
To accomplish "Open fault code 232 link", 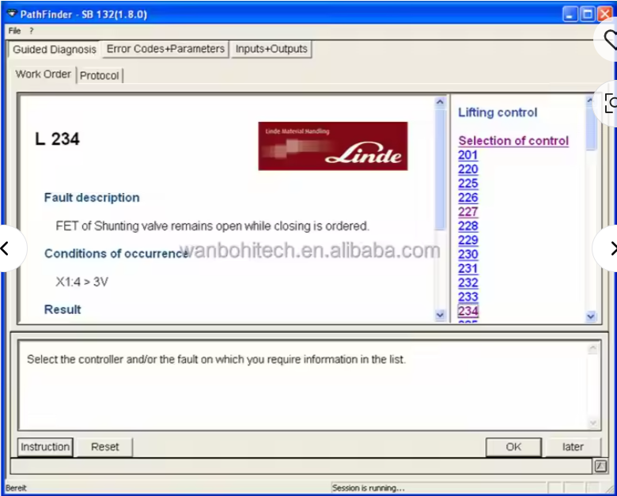I will 467,282.
